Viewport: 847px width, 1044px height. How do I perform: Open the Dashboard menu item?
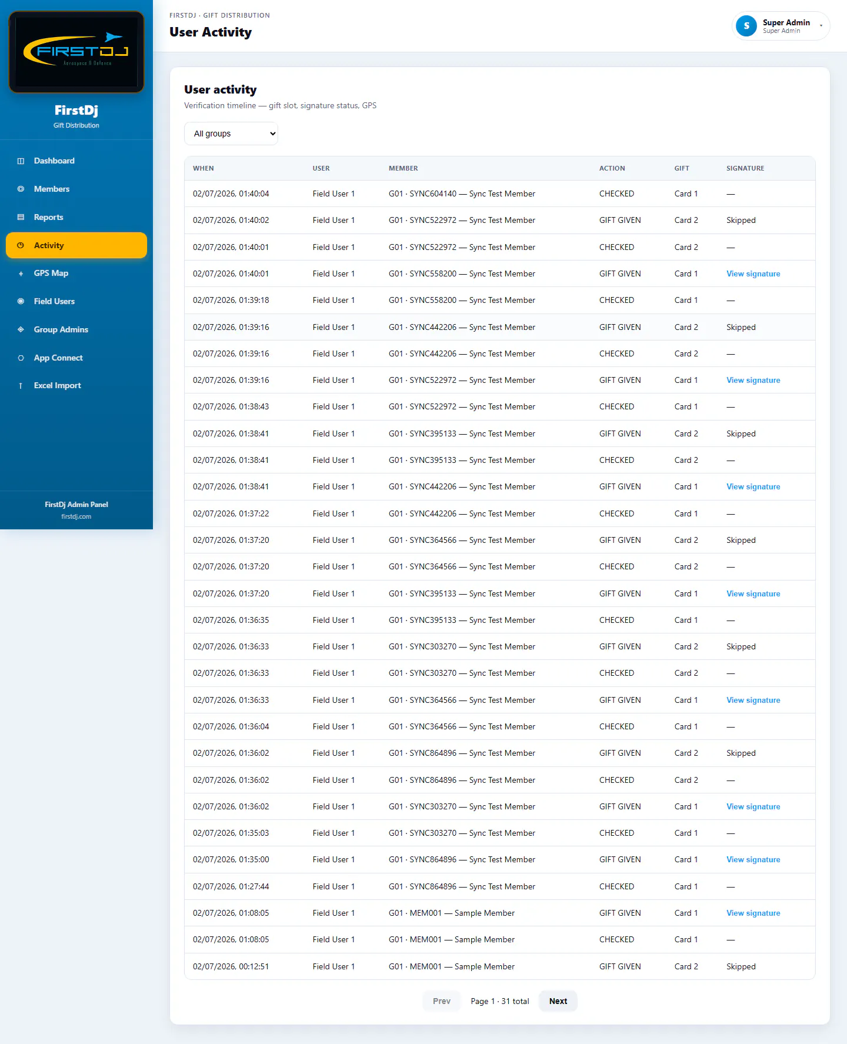point(76,161)
